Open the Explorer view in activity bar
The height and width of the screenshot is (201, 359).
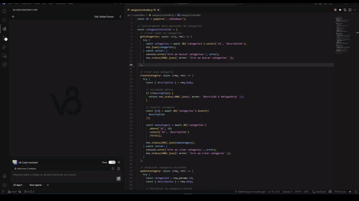(4, 11)
